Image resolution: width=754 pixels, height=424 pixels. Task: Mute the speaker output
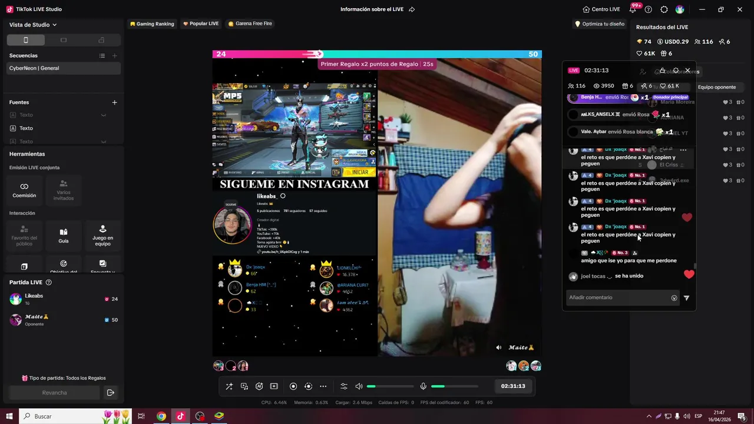click(359, 386)
